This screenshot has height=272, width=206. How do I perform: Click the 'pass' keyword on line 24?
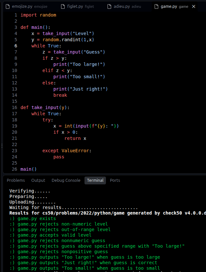click(59, 157)
